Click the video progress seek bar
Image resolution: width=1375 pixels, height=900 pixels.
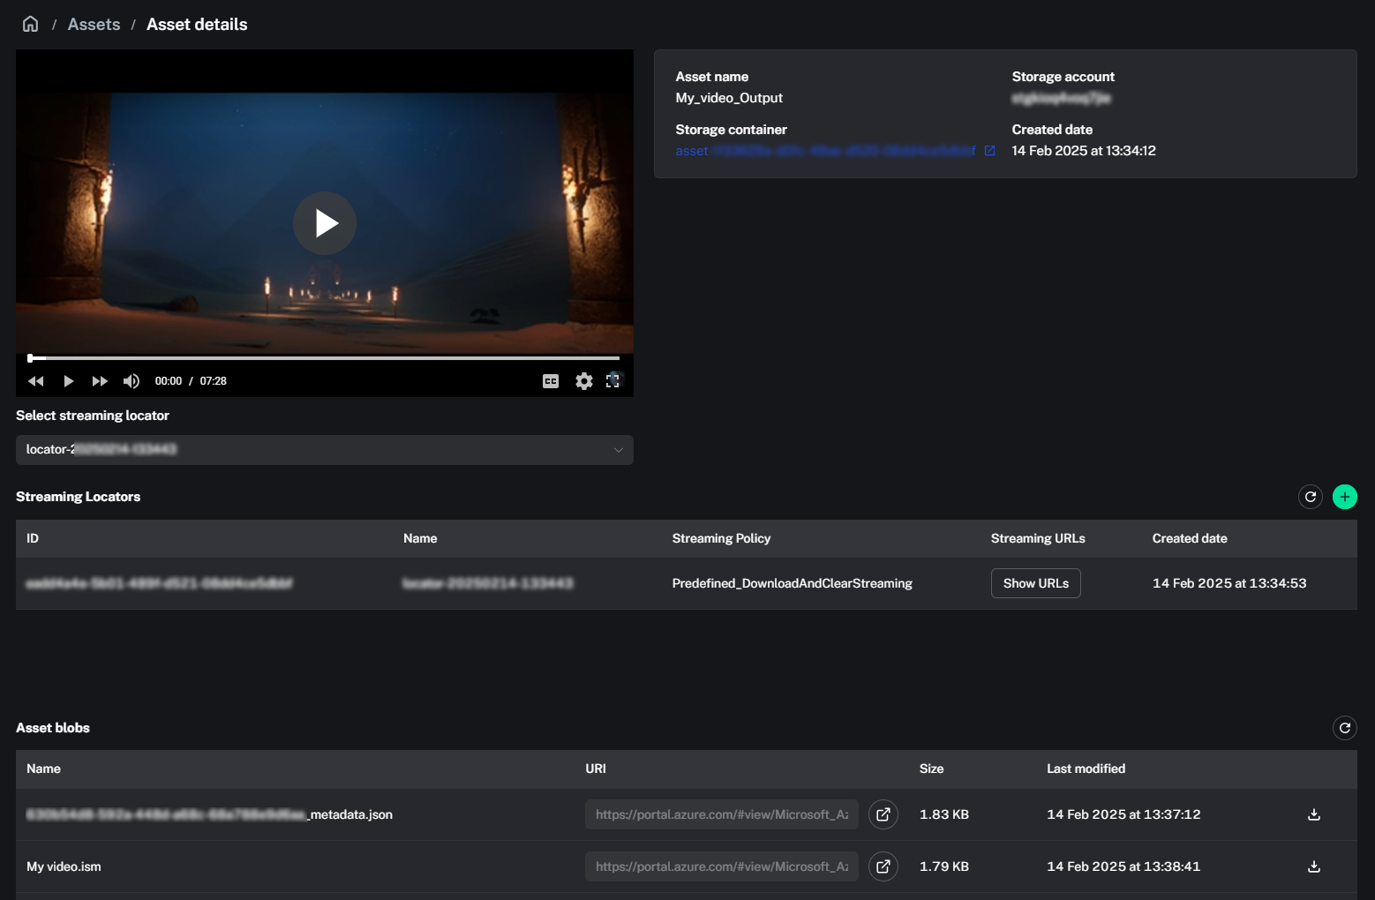click(324, 358)
